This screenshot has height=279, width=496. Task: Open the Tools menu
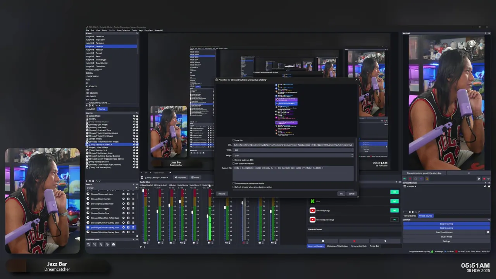(x=134, y=30)
